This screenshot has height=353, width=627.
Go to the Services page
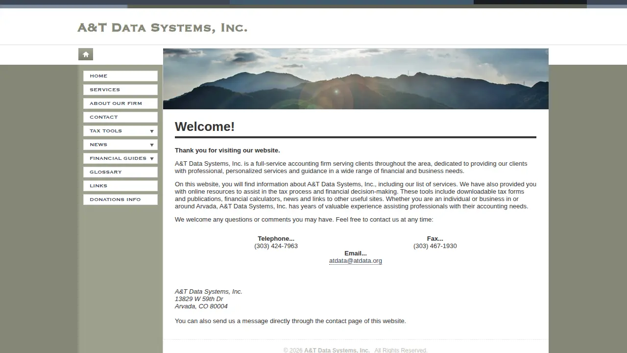click(121, 90)
